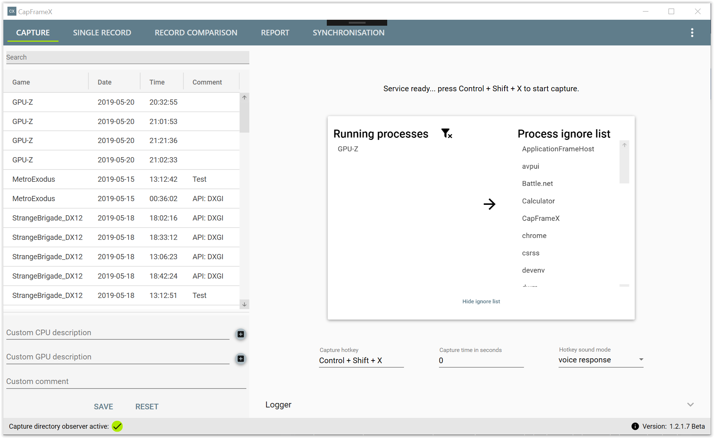The height and width of the screenshot is (438, 714).
Task: Sort records by Date column
Action: point(114,82)
